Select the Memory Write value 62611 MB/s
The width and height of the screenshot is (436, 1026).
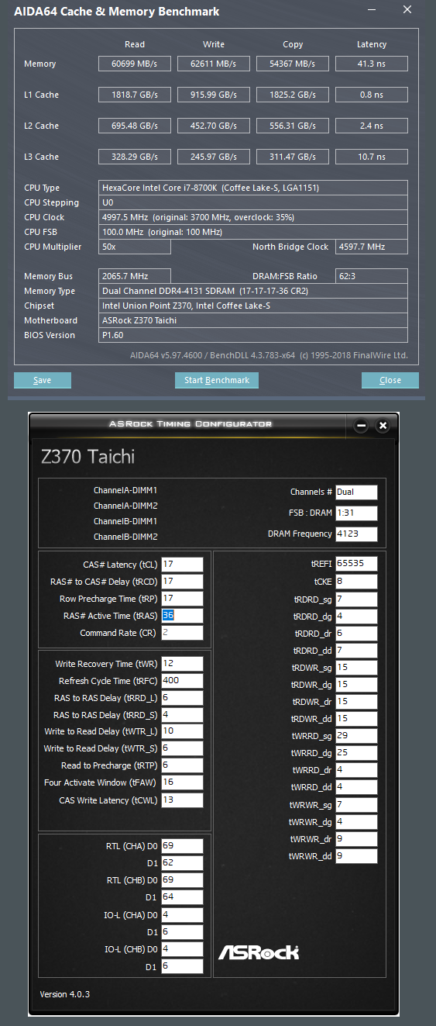pyautogui.click(x=214, y=64)
